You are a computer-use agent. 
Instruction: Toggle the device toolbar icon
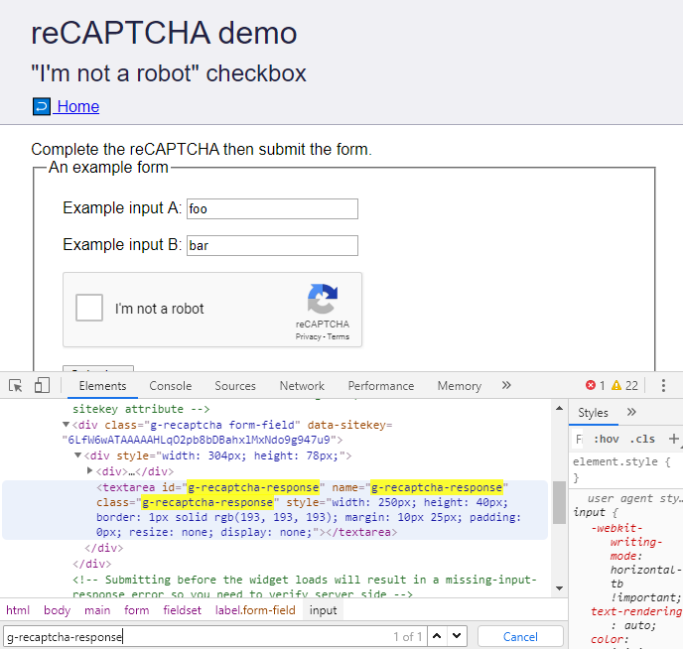point(42,386)
